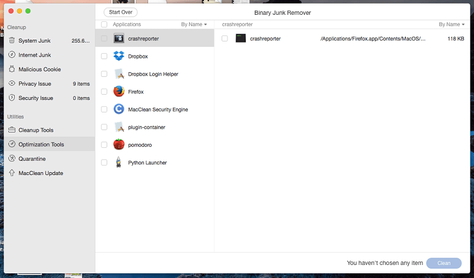Click the Firefox logo icon
This screenshot has height=278, width=474.
coord(119,92)
